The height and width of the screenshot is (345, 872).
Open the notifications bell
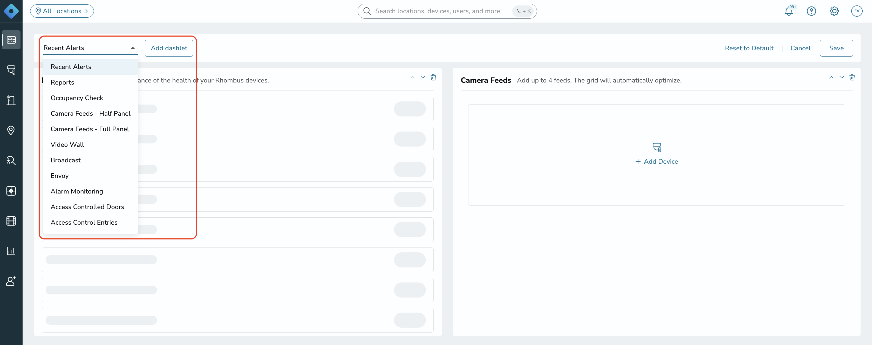(x=789, y=11)
